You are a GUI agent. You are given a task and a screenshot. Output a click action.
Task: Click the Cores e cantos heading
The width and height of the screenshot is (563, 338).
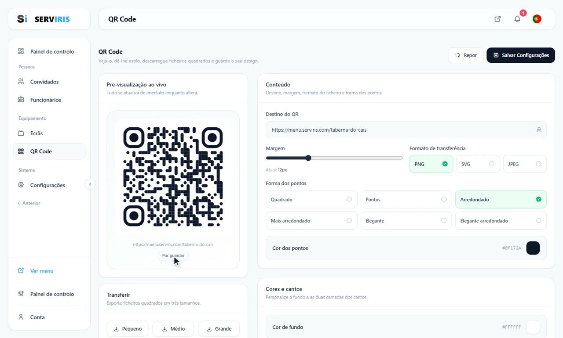coord(284,289)
